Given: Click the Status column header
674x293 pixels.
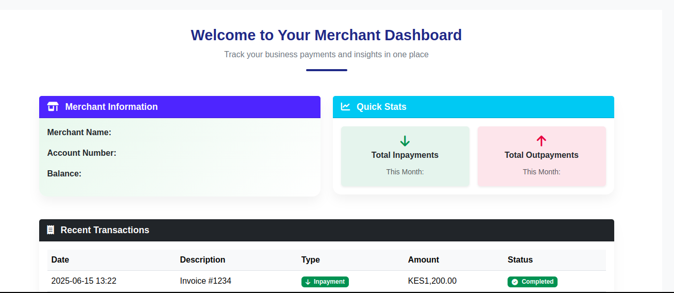Looking at the screenshot, I should click(x=520, y=260).
